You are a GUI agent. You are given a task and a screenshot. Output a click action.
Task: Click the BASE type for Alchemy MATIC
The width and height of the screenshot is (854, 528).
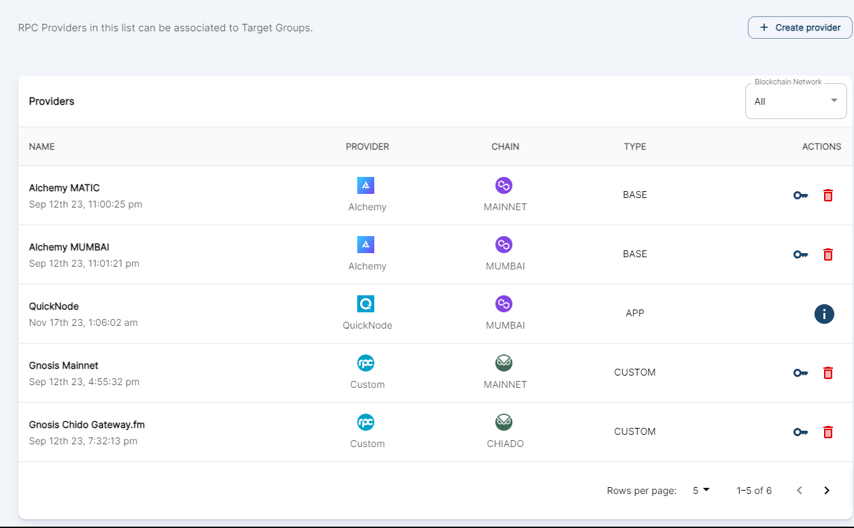pos(635,195)
